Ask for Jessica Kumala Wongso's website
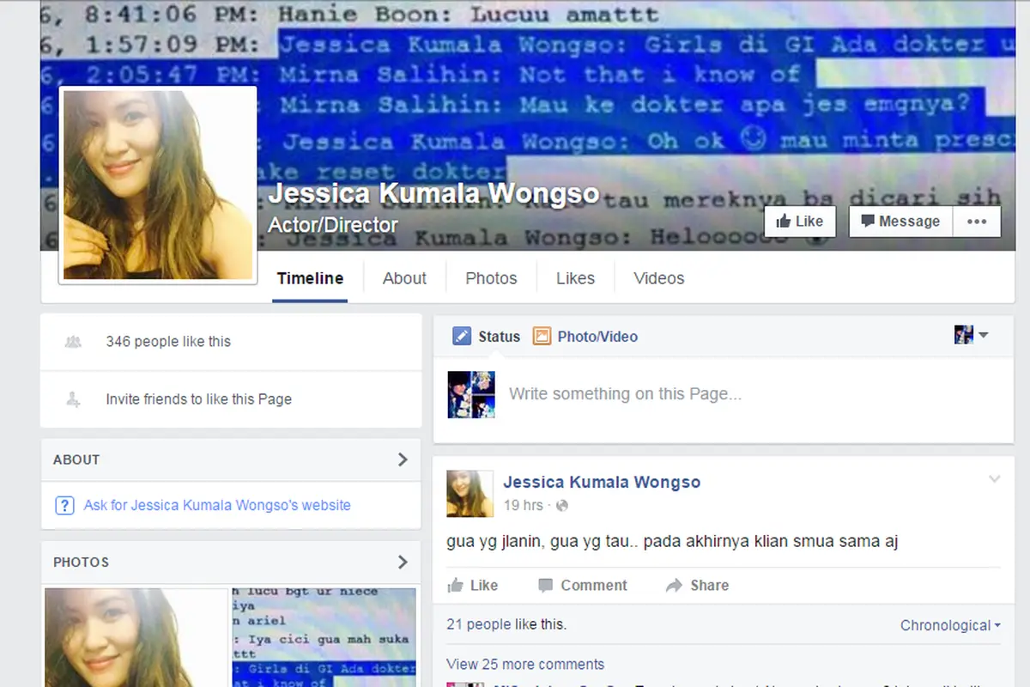The image size is (1030, 687). click(217, 505)
